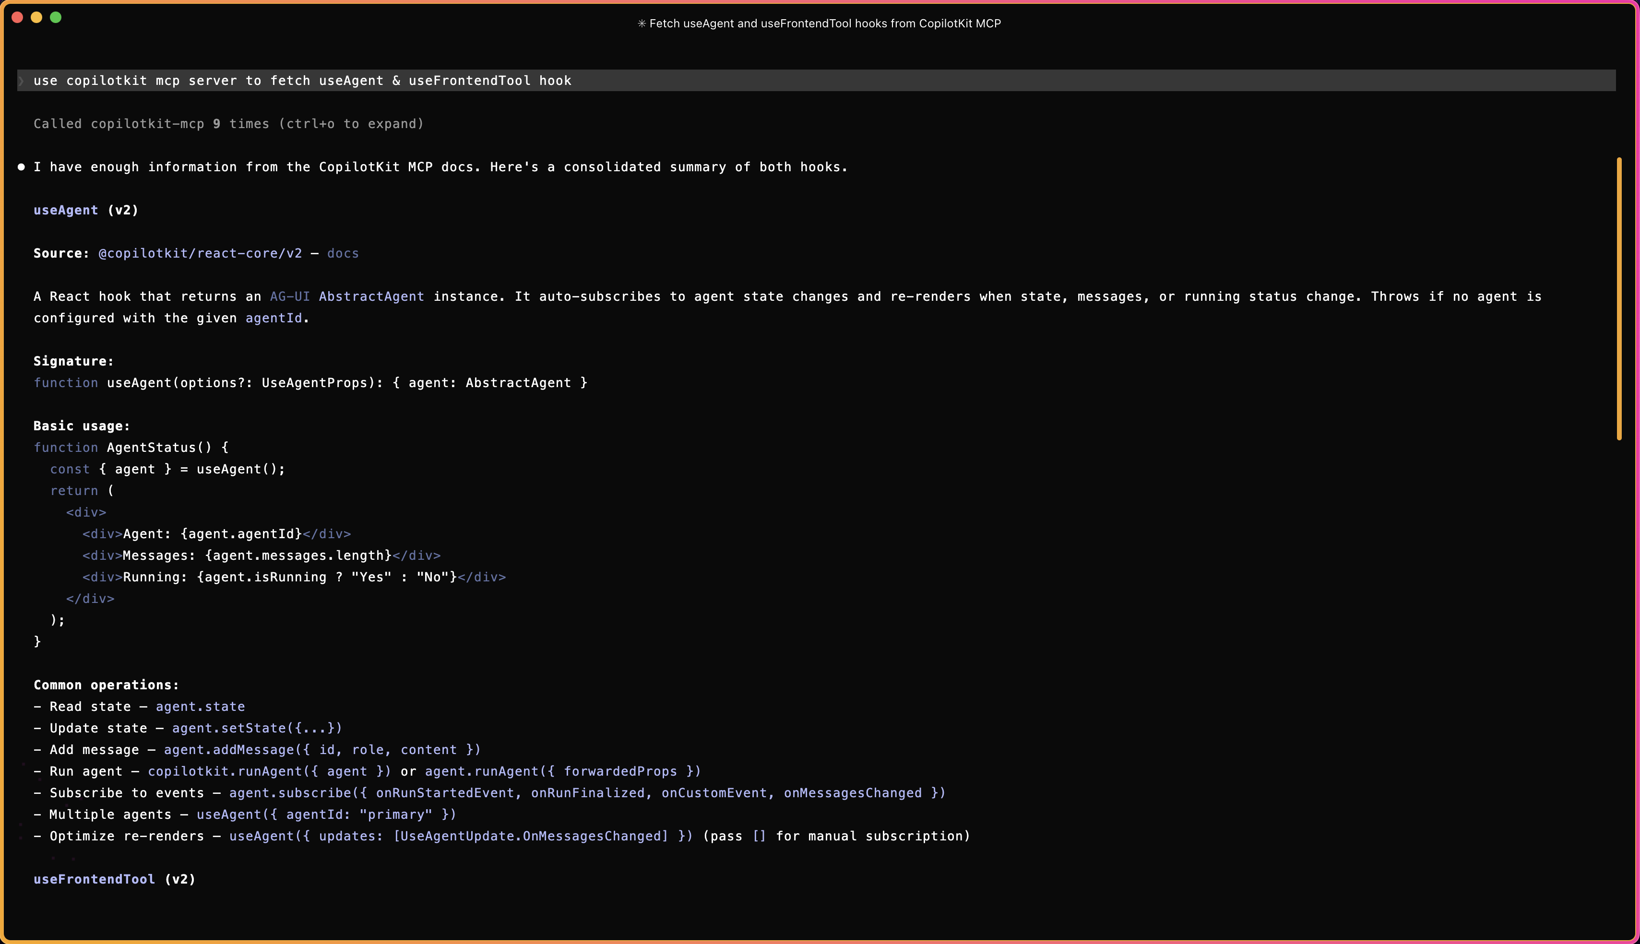Click the 'useAgent({ updates: [UseAgentUpdate.OnMessagesChanged] })' snippet
Image resolution: width=1640 pixels, height=944 pixels.
461,837
